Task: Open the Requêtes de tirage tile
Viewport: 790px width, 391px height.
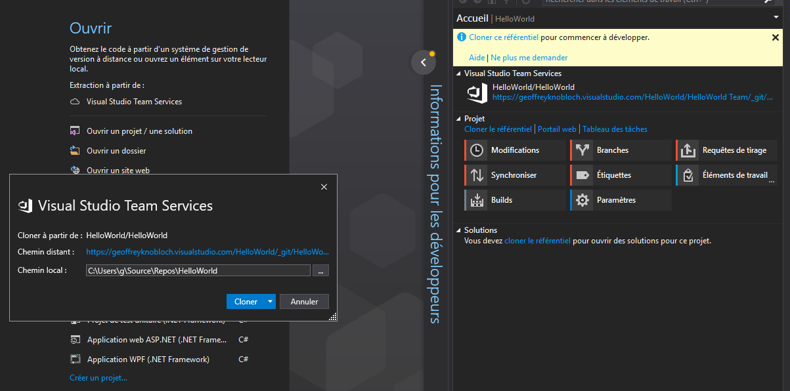Action: [x=726, y=150]
